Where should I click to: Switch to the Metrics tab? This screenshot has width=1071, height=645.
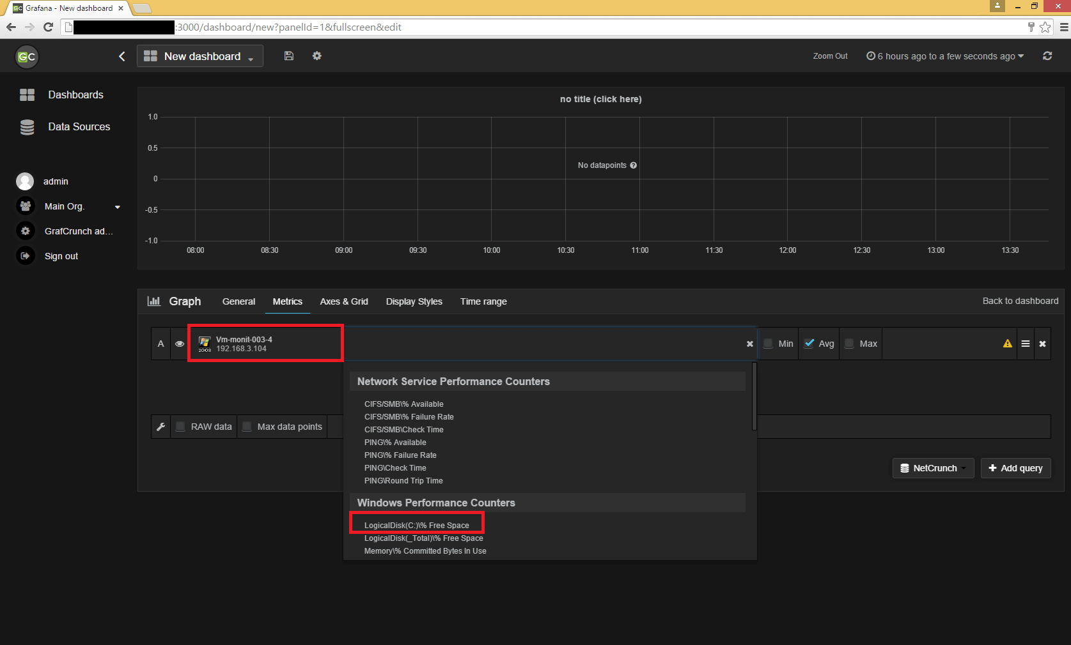point(288,301)
